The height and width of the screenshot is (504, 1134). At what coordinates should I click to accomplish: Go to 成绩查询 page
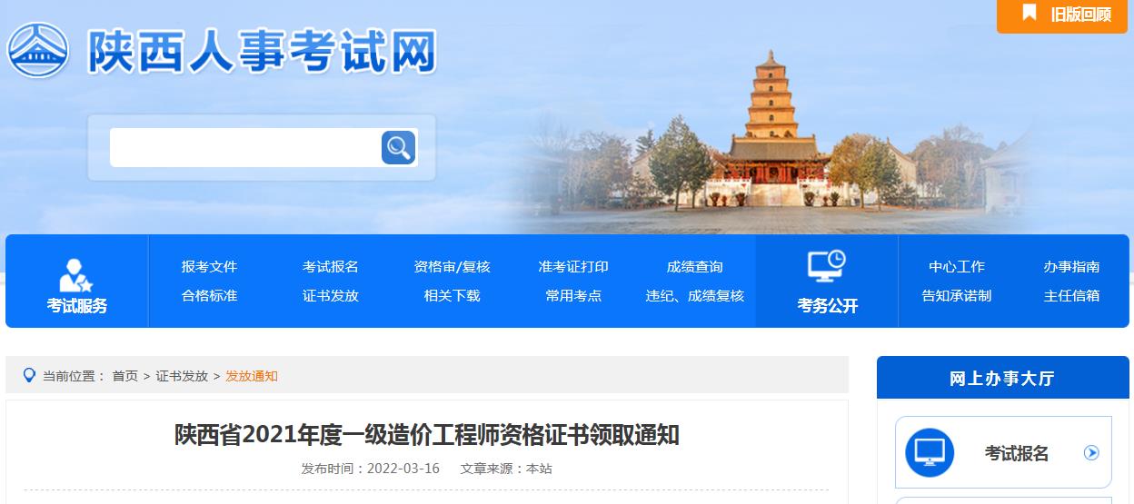(695, 266)
